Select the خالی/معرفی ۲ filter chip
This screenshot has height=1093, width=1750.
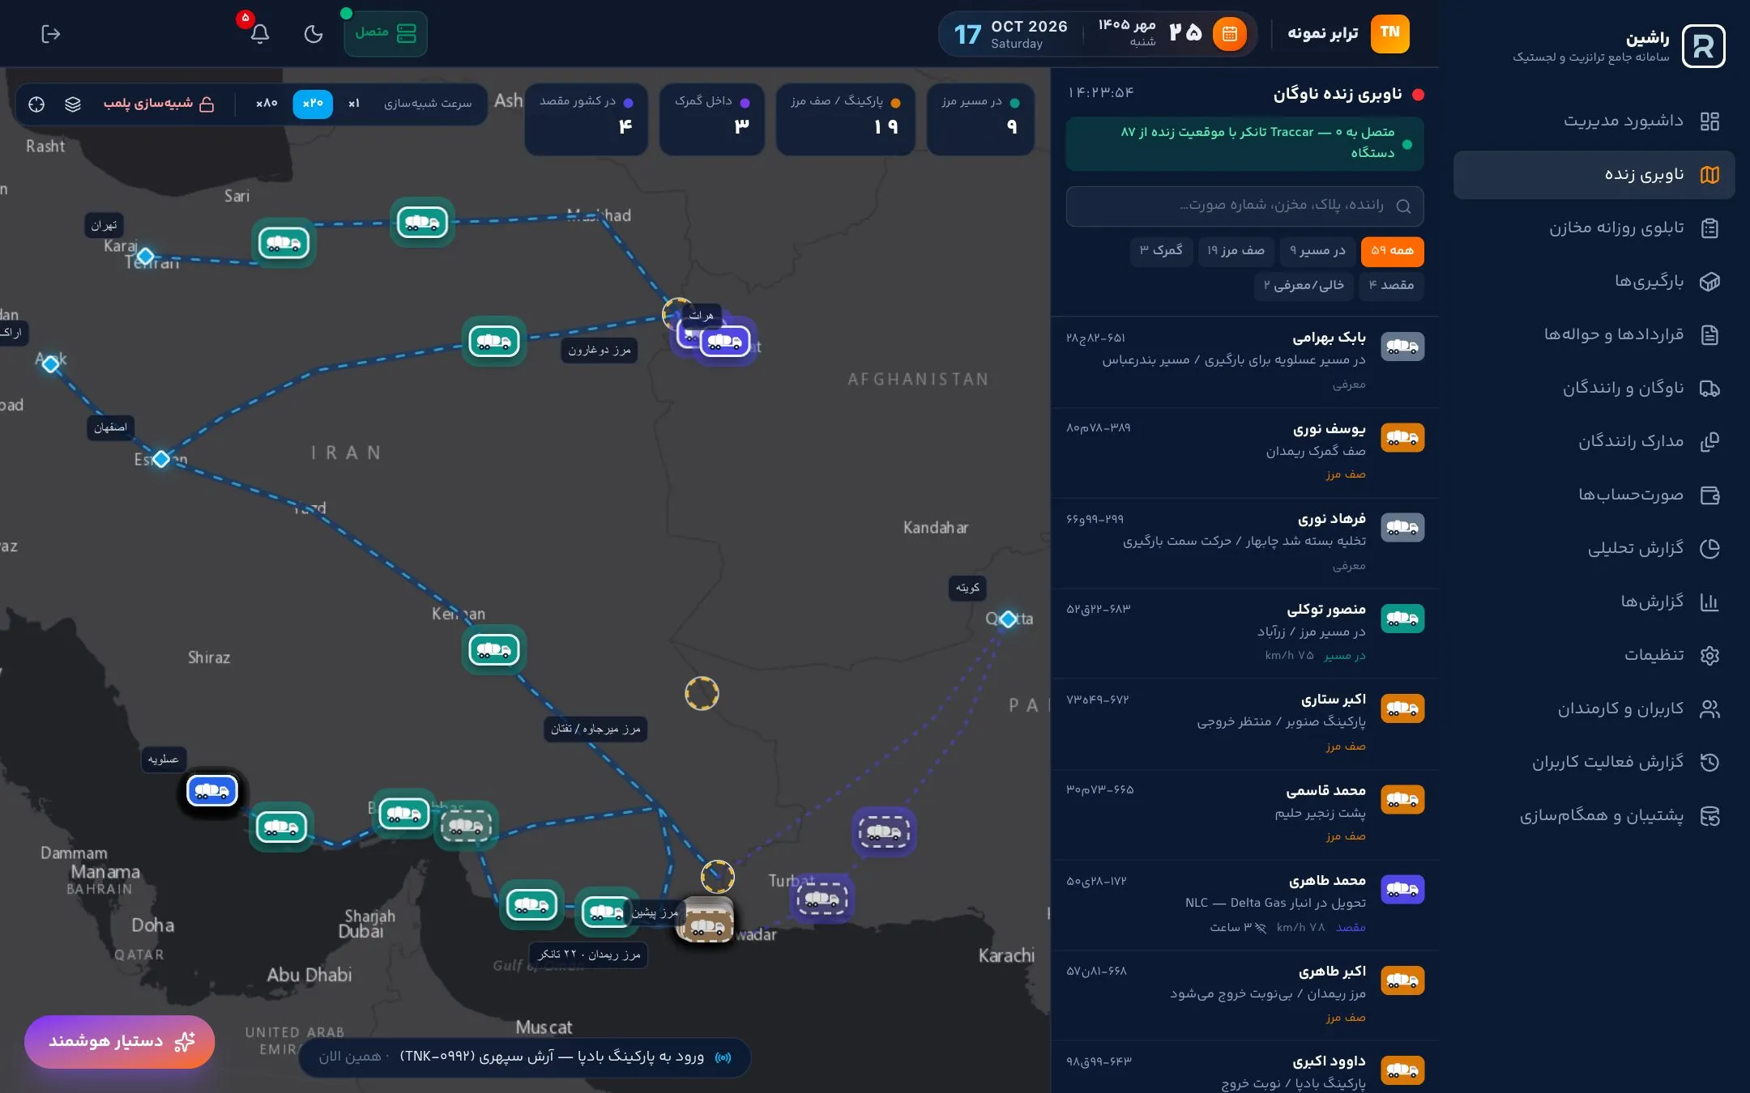1304,286
